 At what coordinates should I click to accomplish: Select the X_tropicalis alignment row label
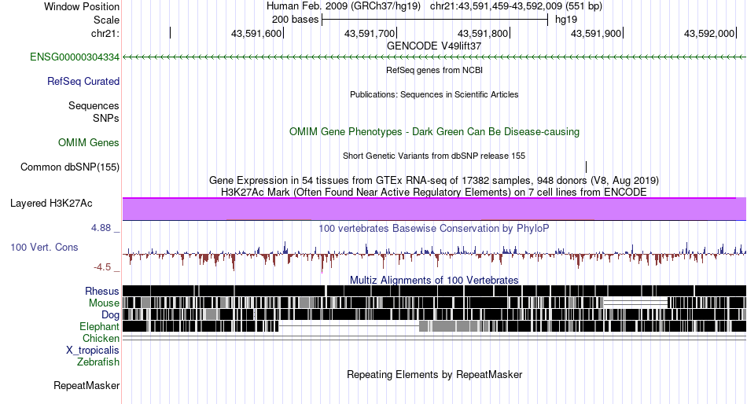[93, 351]
